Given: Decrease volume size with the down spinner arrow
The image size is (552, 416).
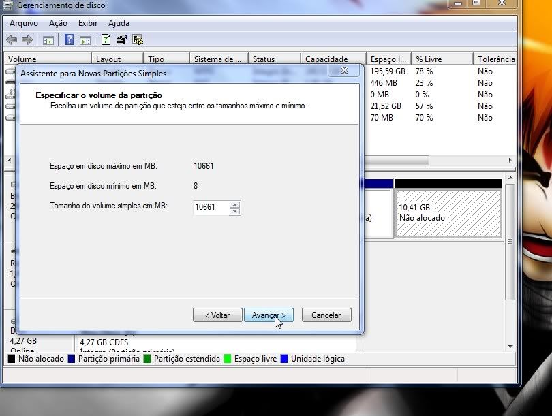Looking at the screenshot, I should [234, 211].
